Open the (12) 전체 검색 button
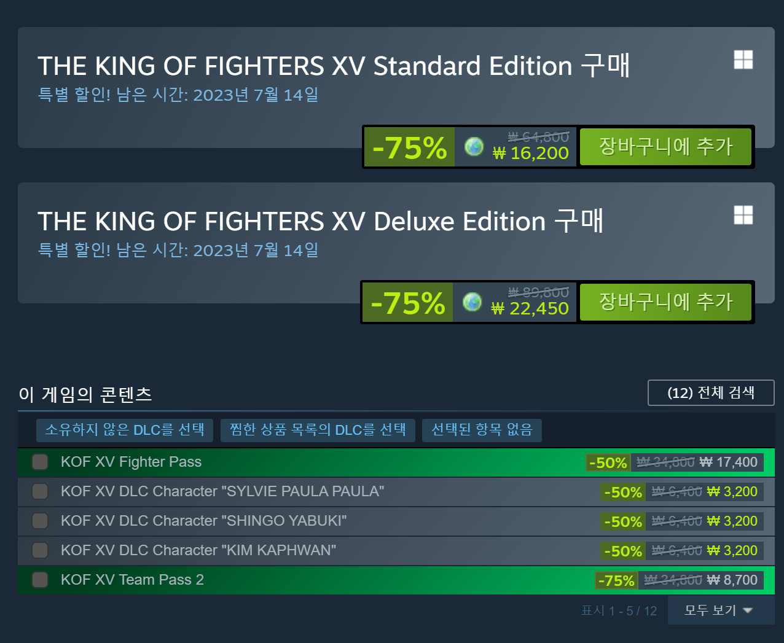Image resolution: width=784 pixels, height=643 pixels. [711, 393]
